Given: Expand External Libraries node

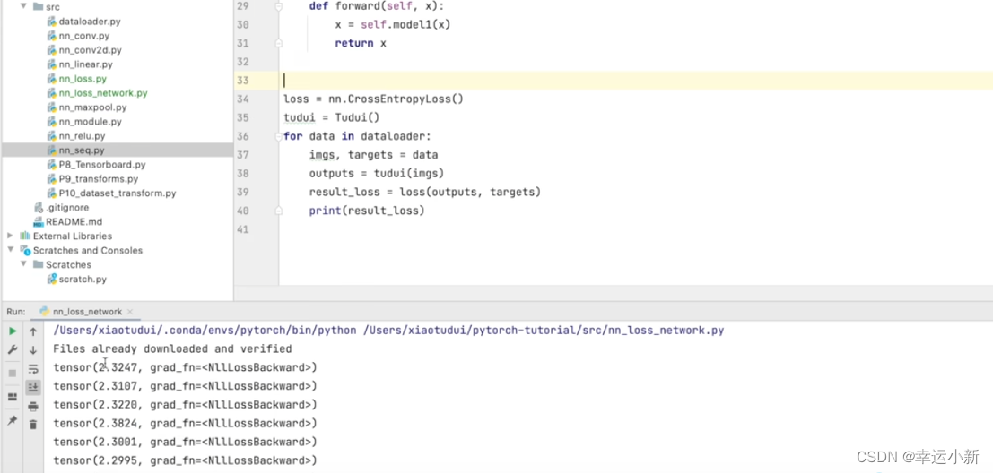Looking at the screenshot, I should pyautogui.click(x=10, y=236).
